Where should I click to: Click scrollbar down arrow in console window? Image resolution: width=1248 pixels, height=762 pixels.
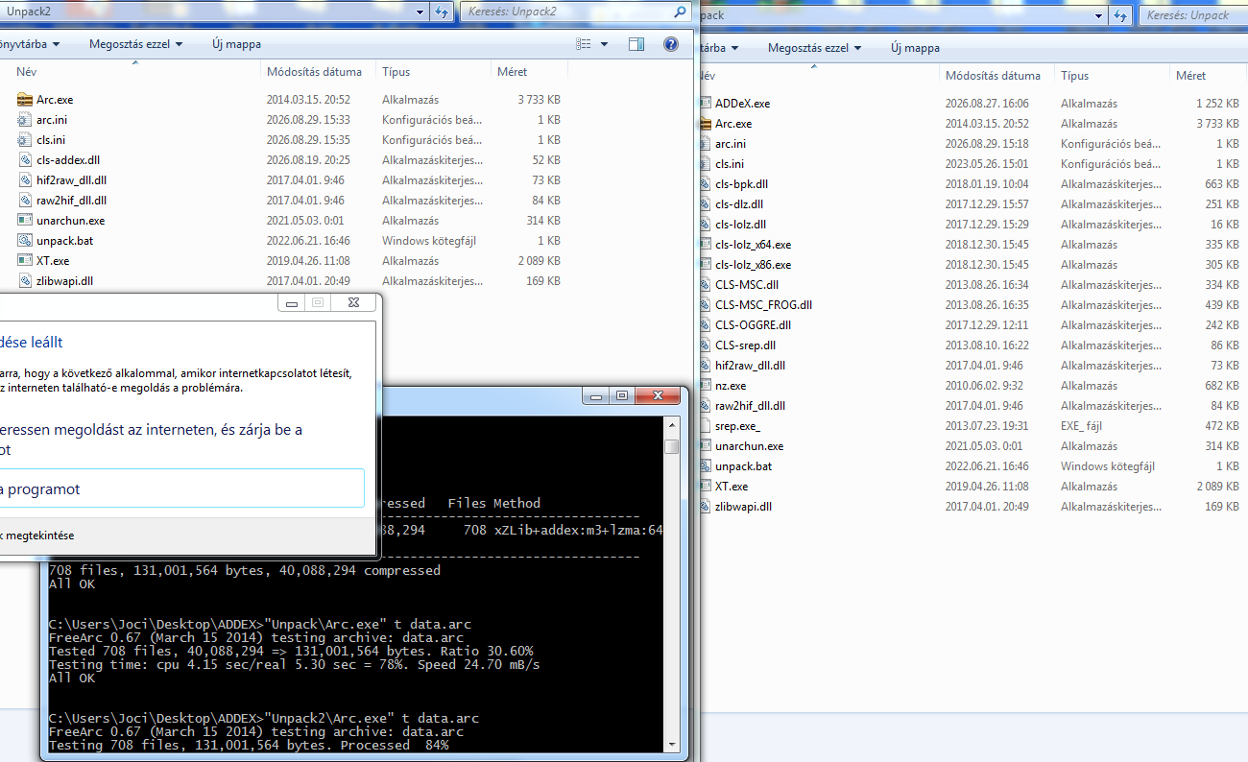point(672,744)
